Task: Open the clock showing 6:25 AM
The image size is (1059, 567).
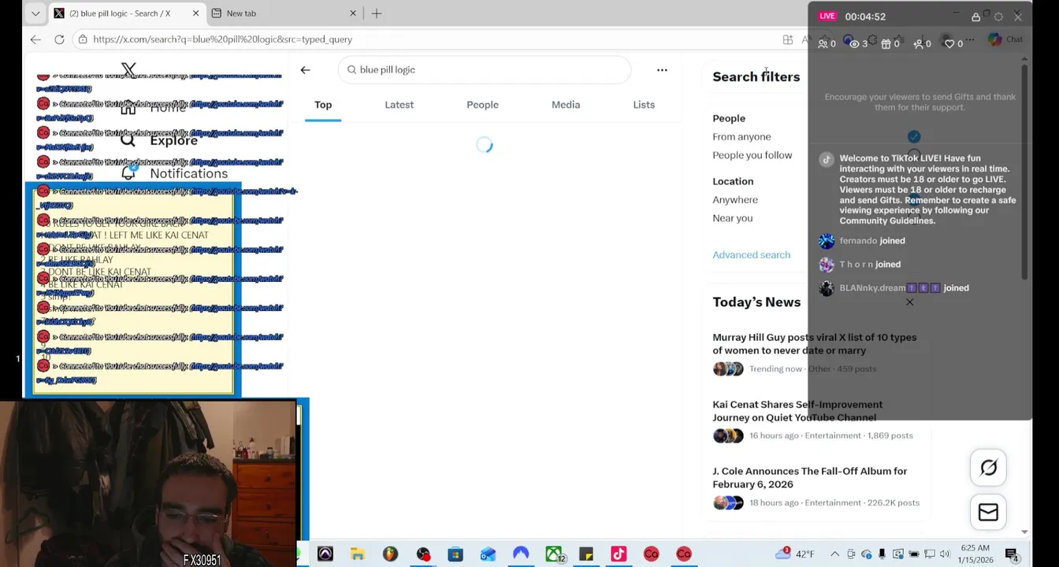Action: click(974, 554)
